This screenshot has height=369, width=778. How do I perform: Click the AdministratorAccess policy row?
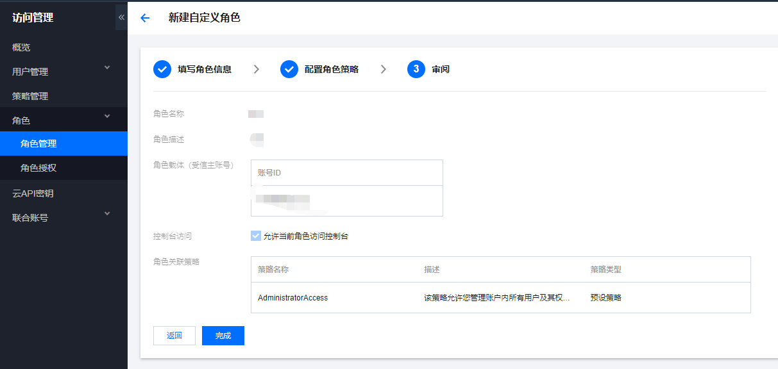[x=292, y=298]
